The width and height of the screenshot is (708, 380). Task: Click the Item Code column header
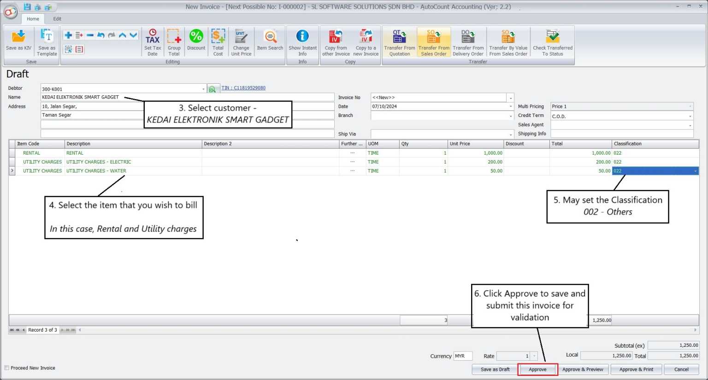[x=40, y=144]
